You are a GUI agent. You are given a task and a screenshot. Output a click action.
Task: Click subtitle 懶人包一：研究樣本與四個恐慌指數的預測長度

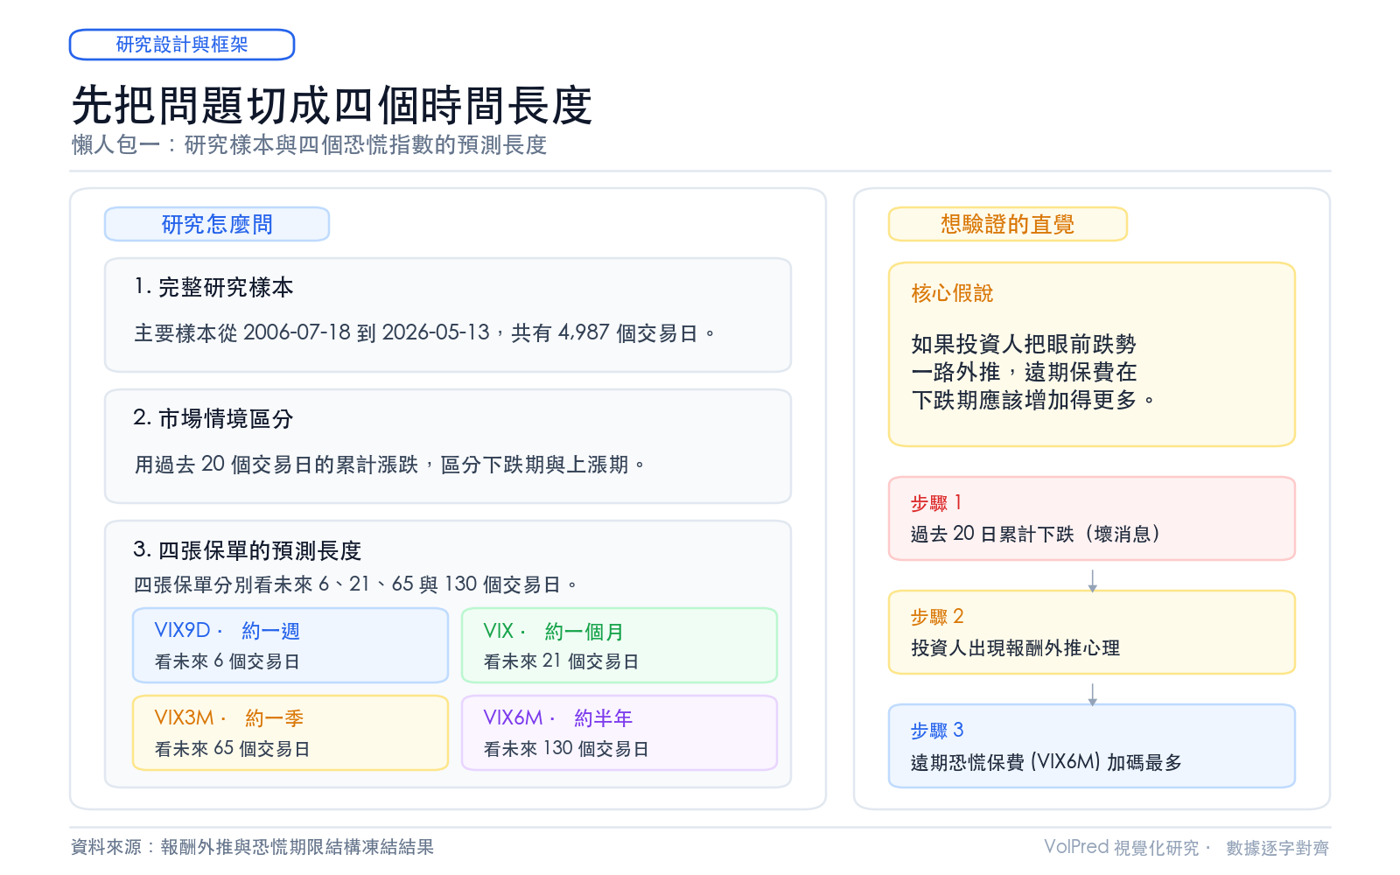(309, 145)
